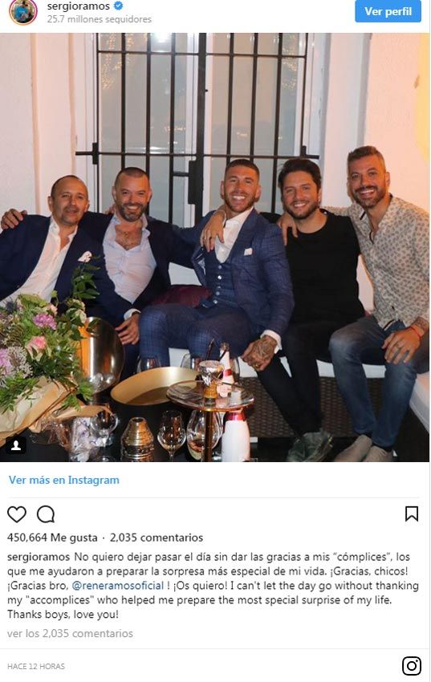
Task: Open comments via speech bubble icon
Action: 46,514
